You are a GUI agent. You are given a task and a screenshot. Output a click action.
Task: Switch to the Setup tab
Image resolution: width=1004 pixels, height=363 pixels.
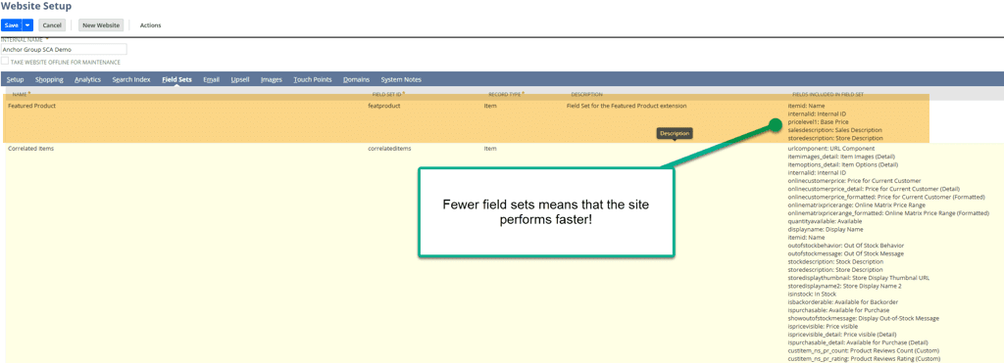pos(15,80)
